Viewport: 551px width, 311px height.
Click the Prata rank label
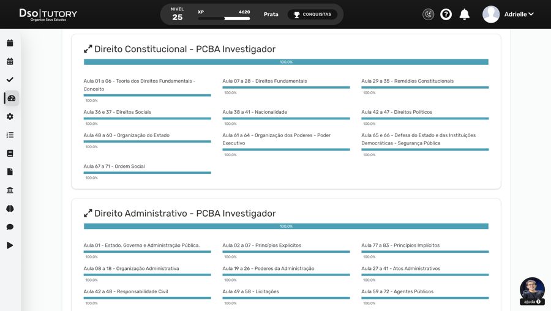click(x=271, y=15)
